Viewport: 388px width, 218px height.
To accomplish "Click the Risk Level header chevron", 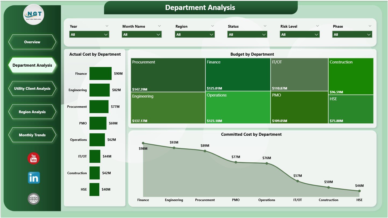I will [x=318, y=26].
